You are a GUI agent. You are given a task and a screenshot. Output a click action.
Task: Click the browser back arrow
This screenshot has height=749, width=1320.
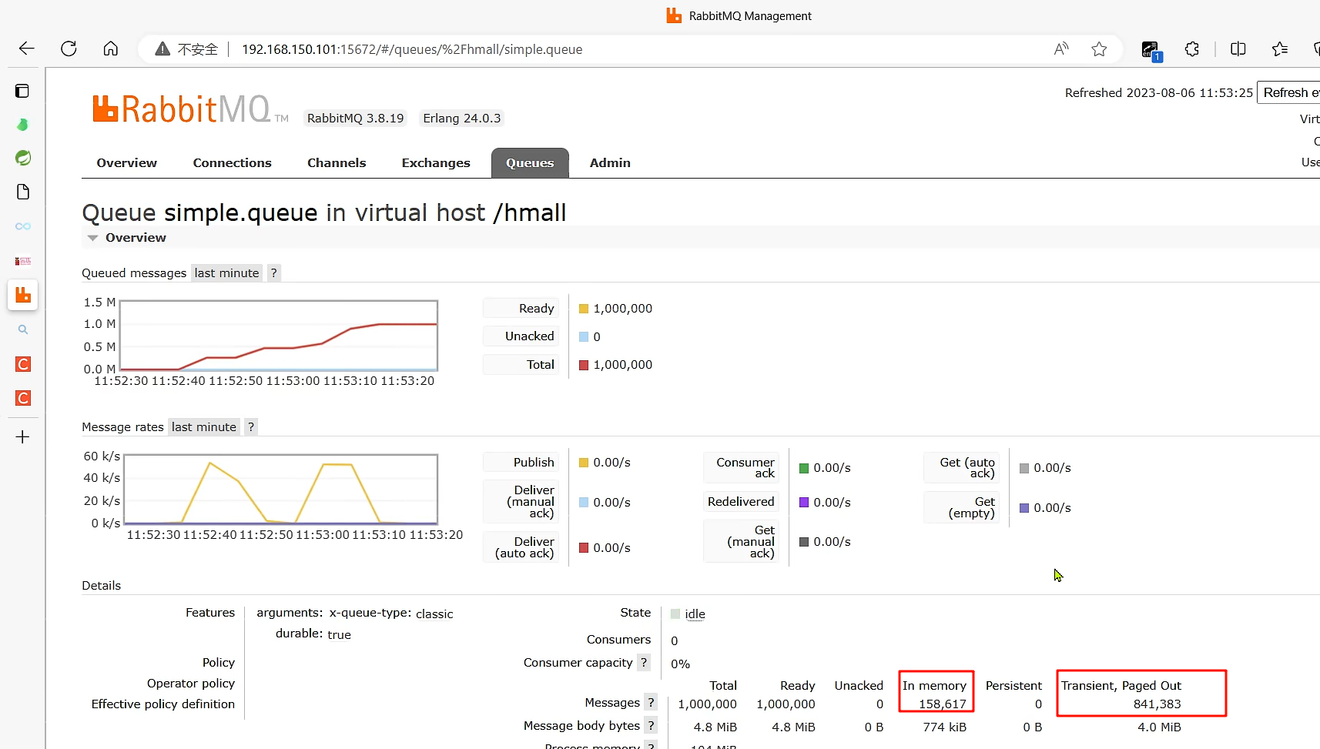[x=27, y=48]
